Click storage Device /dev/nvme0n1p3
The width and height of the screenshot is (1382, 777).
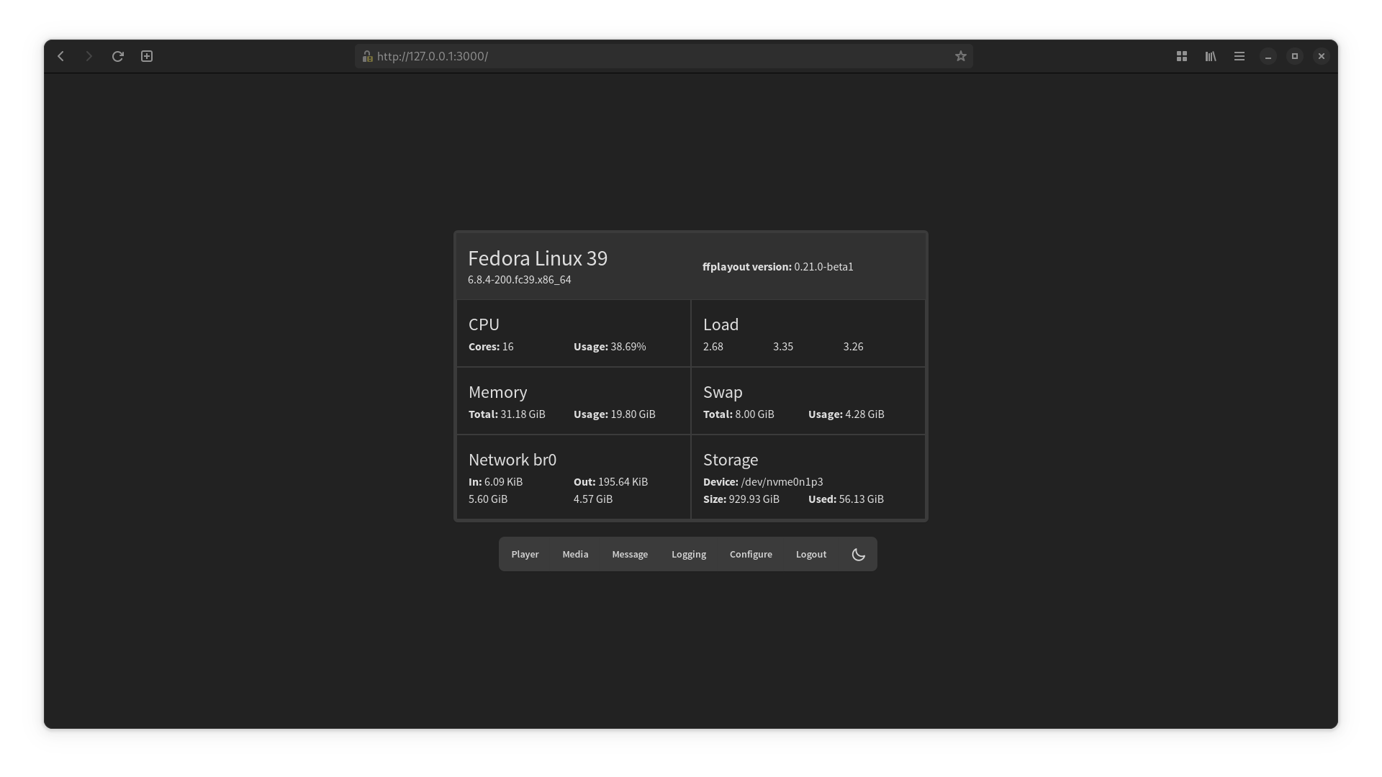click(x=763, y=482)
